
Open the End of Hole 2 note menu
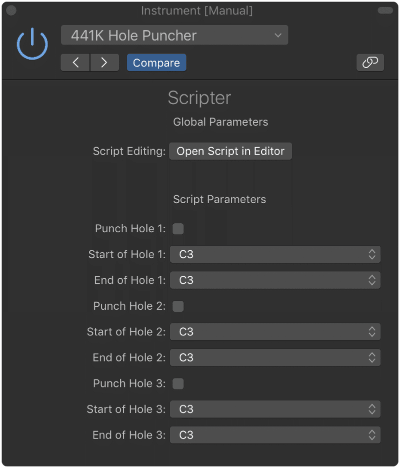coord(275,357)
